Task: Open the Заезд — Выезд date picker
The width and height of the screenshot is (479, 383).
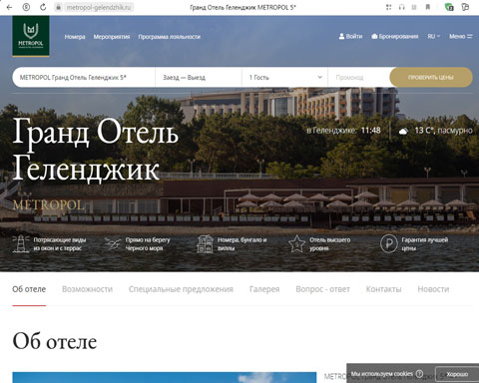Action: tap(199, 78)
